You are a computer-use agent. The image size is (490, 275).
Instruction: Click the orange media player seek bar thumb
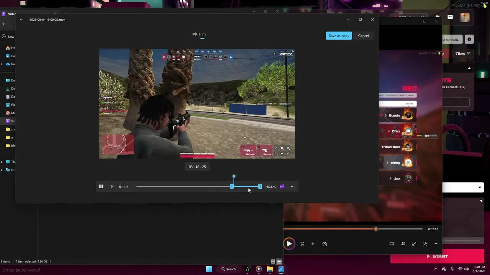click(x=376, y=229)
